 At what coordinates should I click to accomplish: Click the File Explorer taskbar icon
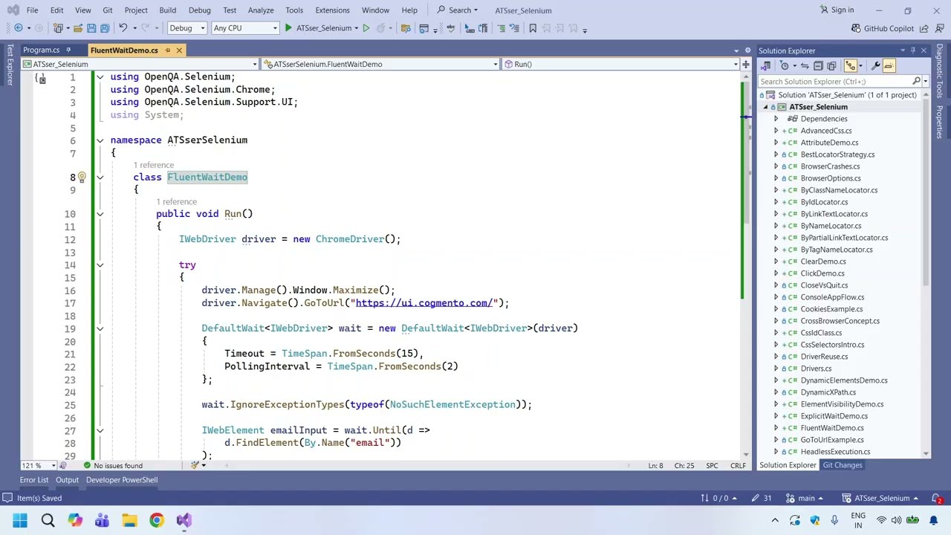pos(129,520)
